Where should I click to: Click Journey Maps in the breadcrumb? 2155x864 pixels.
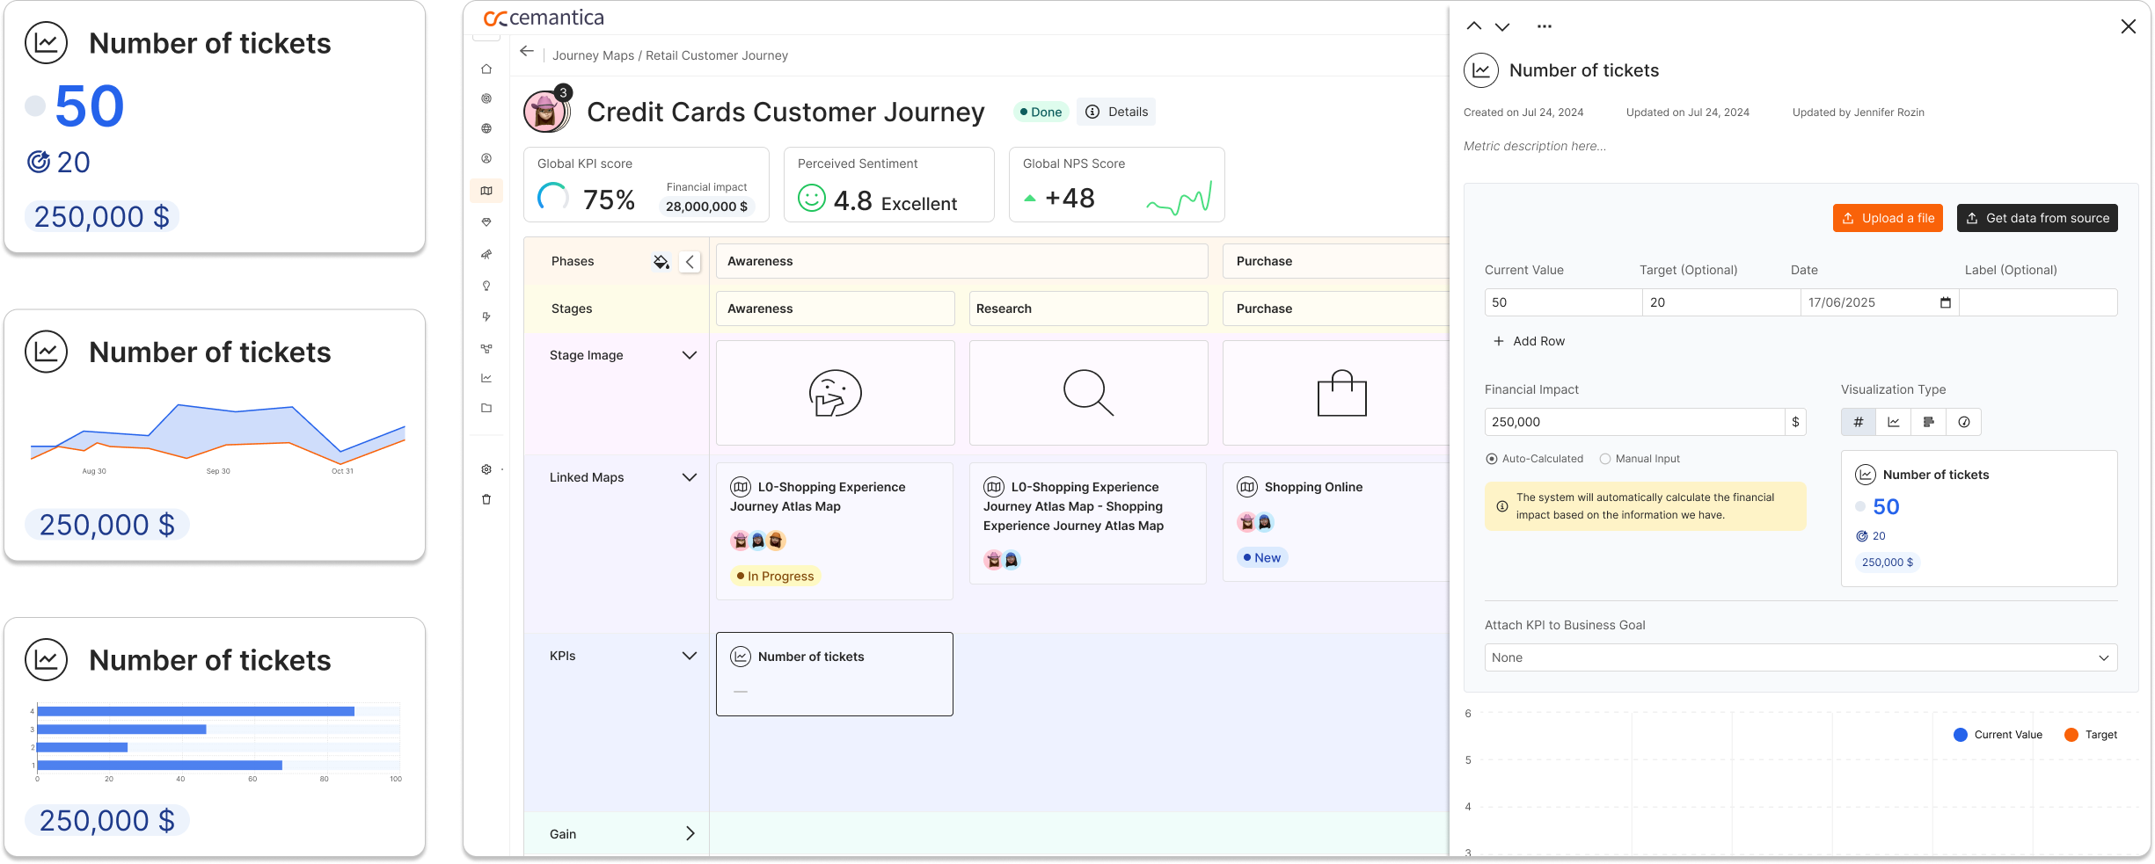coord(594,55)
